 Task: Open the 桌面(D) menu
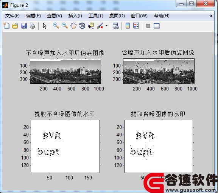point(117,16)
